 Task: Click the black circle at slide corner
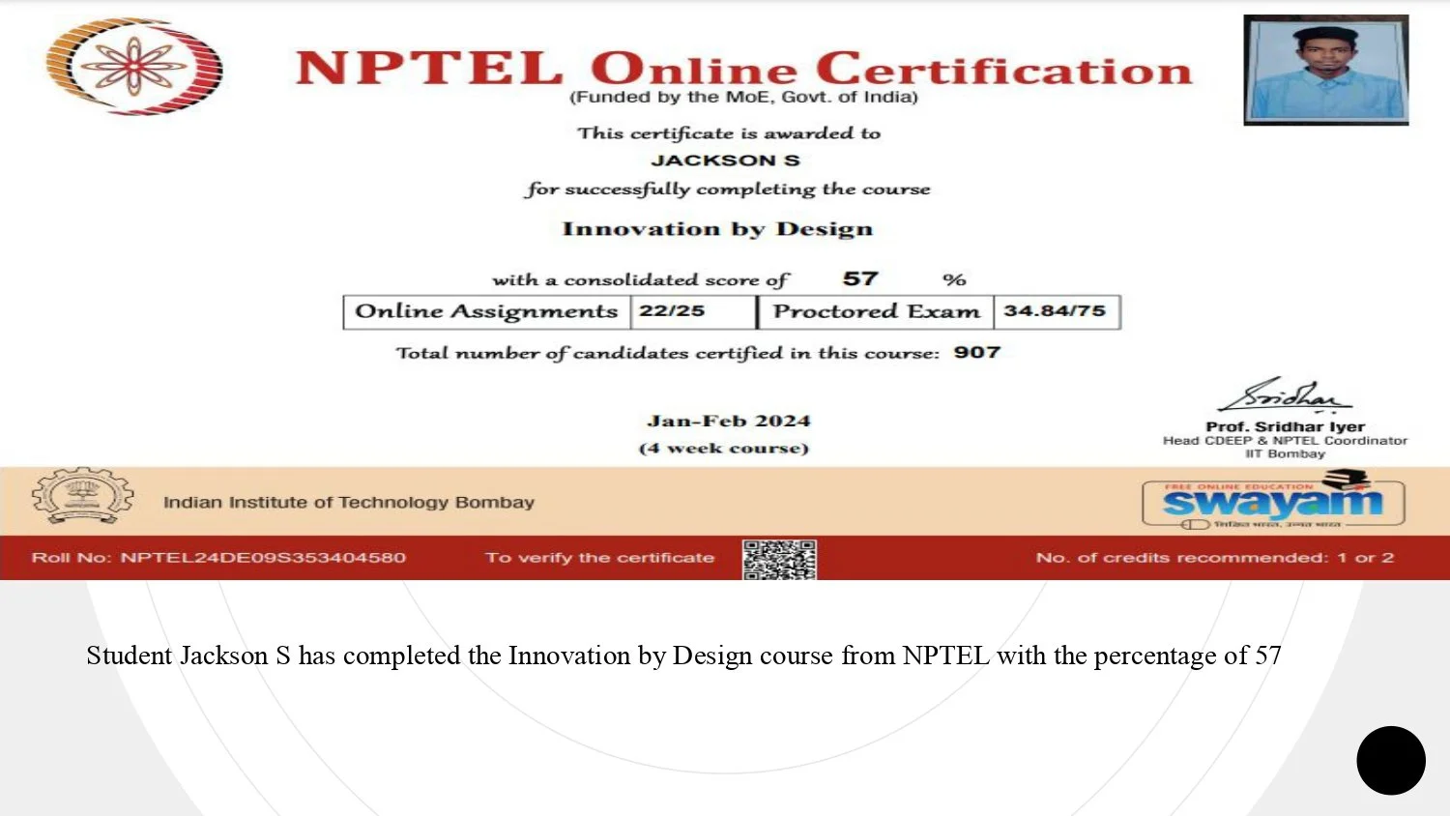coord(1391,761)
